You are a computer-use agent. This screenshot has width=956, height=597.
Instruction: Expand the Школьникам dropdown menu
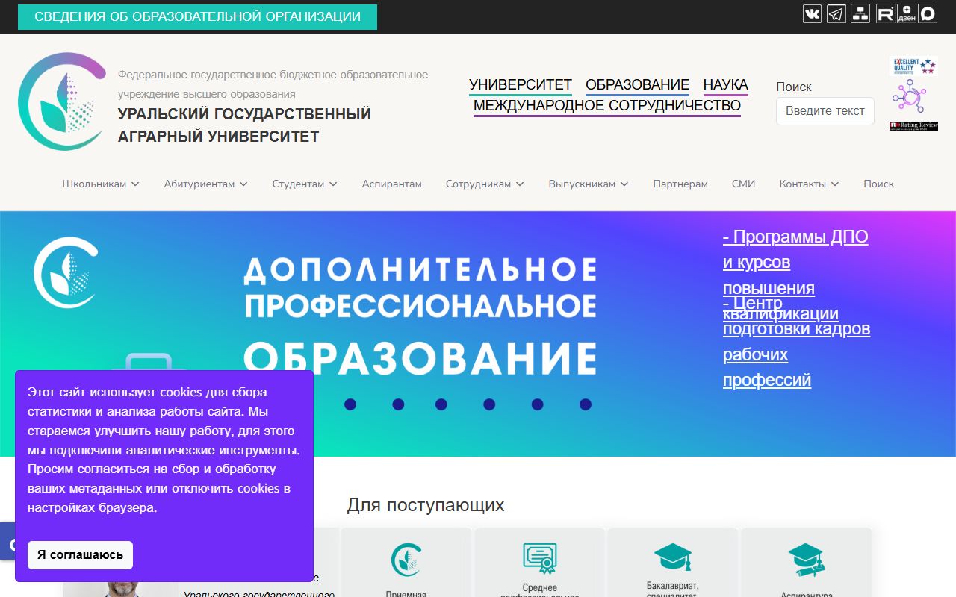(x=101, y=184)
